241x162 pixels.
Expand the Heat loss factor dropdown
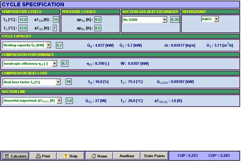click(58, 82)
